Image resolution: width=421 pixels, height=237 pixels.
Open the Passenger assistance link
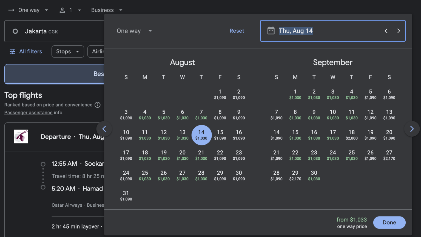pyautogui.click(x=28, y=113)
